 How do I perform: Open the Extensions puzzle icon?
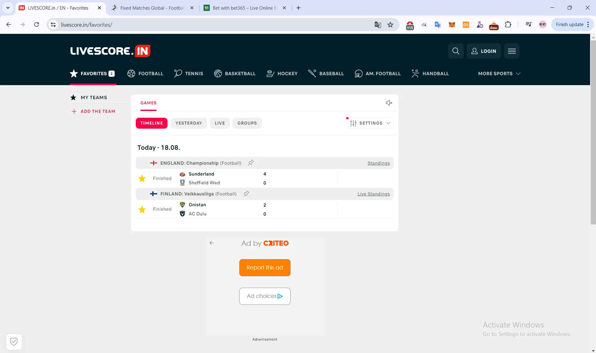coord(508,25)
